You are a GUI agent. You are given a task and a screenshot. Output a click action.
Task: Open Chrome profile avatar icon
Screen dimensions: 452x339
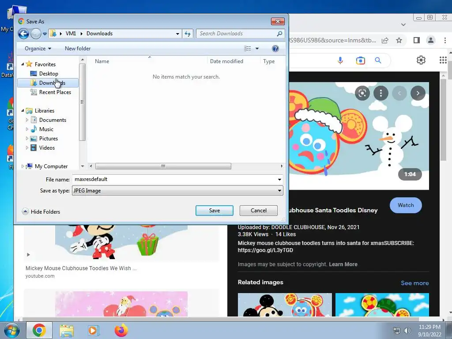click(431, 40)
